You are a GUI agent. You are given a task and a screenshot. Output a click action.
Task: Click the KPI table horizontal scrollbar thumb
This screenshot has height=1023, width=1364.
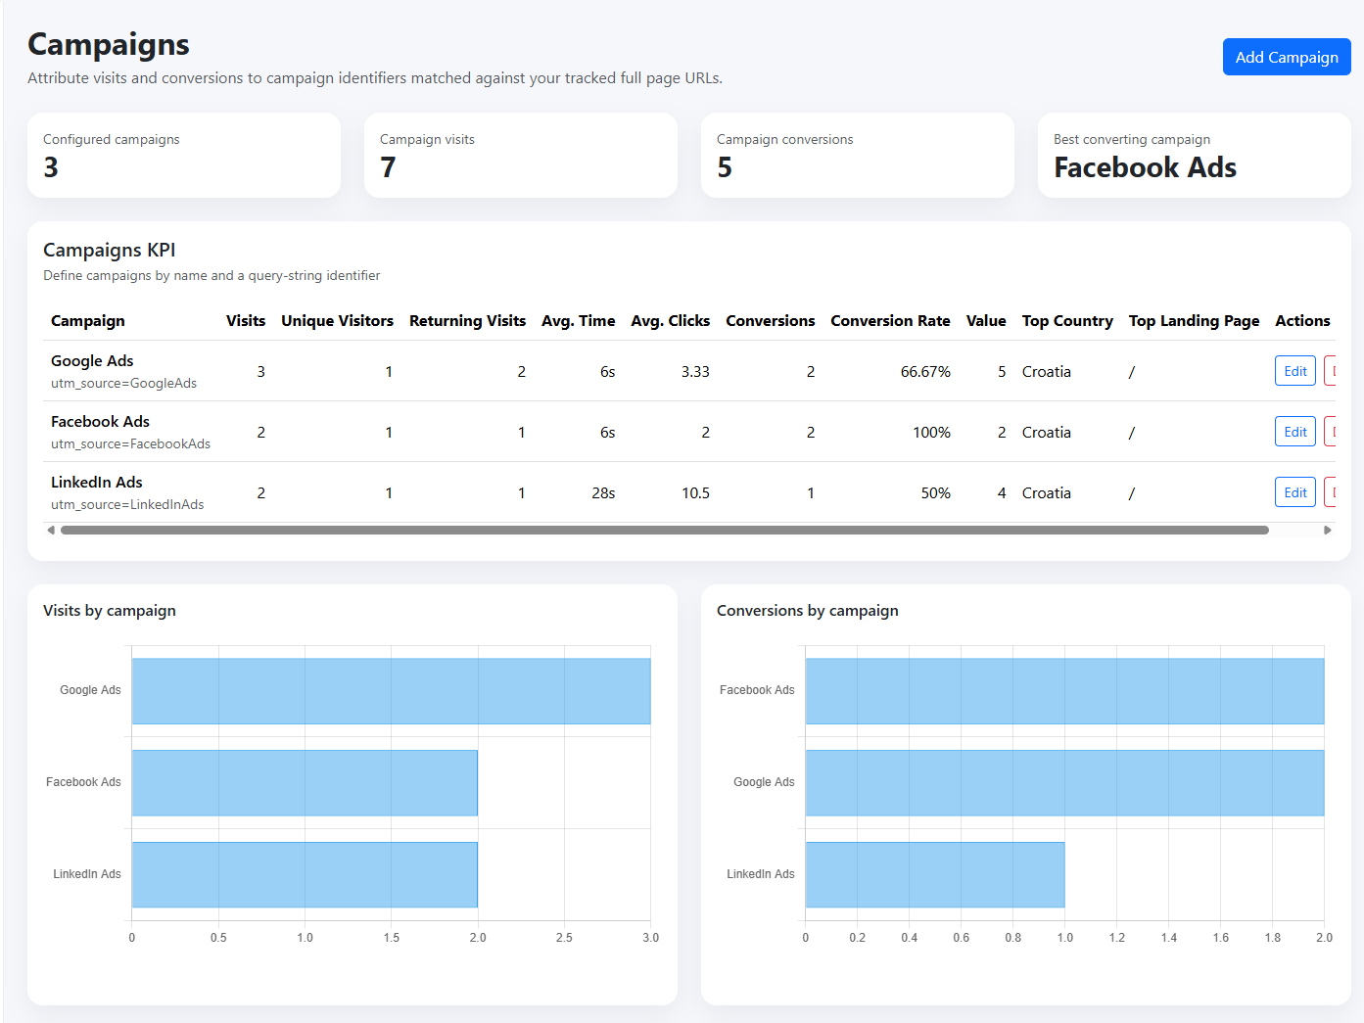click(x=664, y=531)
